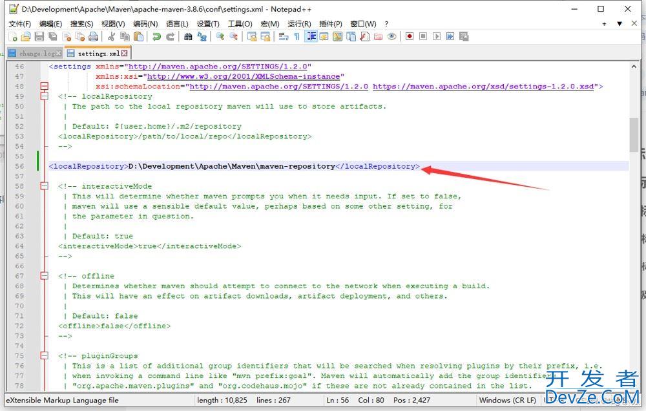
Task: Collapse the fold marker on line 48
Action: point(44,86)
